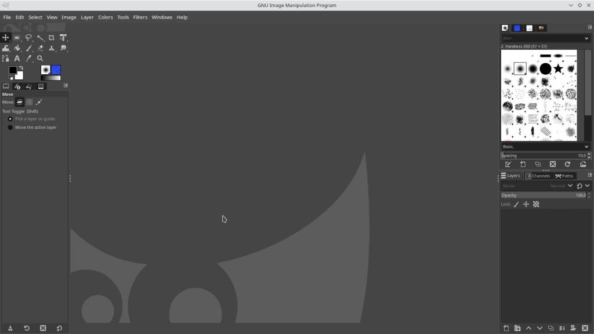594x334 pixels.
Task: Swap foreground and background colors
Action: (21, 68)
